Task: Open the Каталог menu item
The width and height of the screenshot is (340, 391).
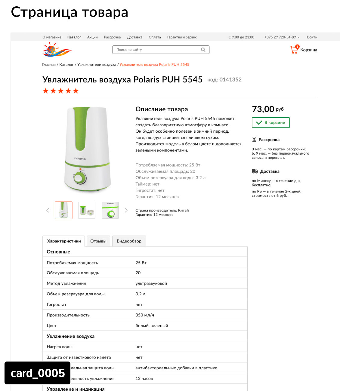Action: pos(74,37)
